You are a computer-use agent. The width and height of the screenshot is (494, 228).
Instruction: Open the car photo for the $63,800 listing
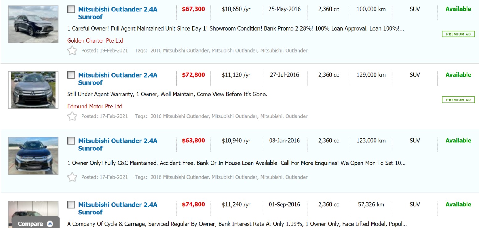(x=33, y=156)
